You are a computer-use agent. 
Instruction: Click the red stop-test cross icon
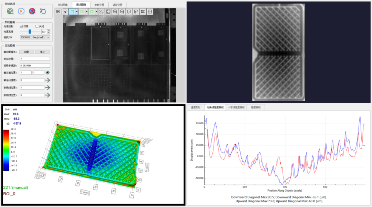[32, 11]
